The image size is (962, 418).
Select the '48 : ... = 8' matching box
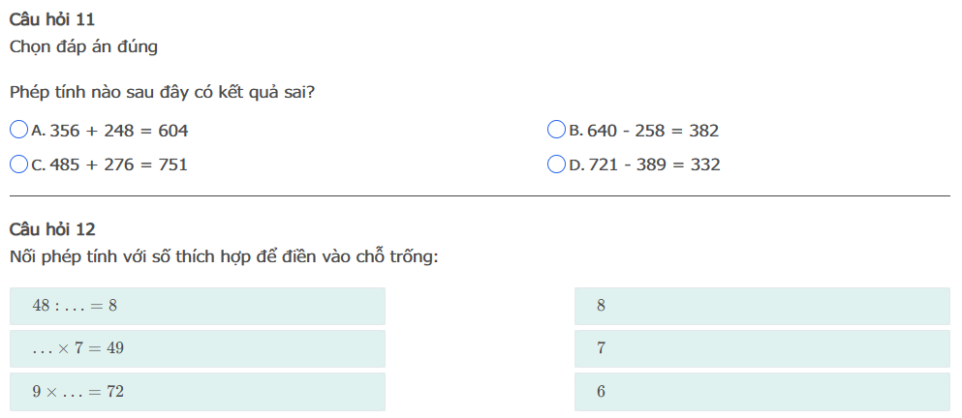click(x=198, y=306)
